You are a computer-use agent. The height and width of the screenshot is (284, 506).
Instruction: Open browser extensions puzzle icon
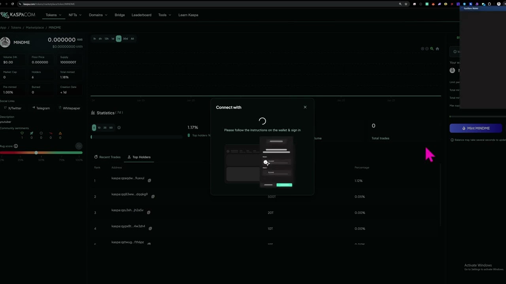pos(489,4)
